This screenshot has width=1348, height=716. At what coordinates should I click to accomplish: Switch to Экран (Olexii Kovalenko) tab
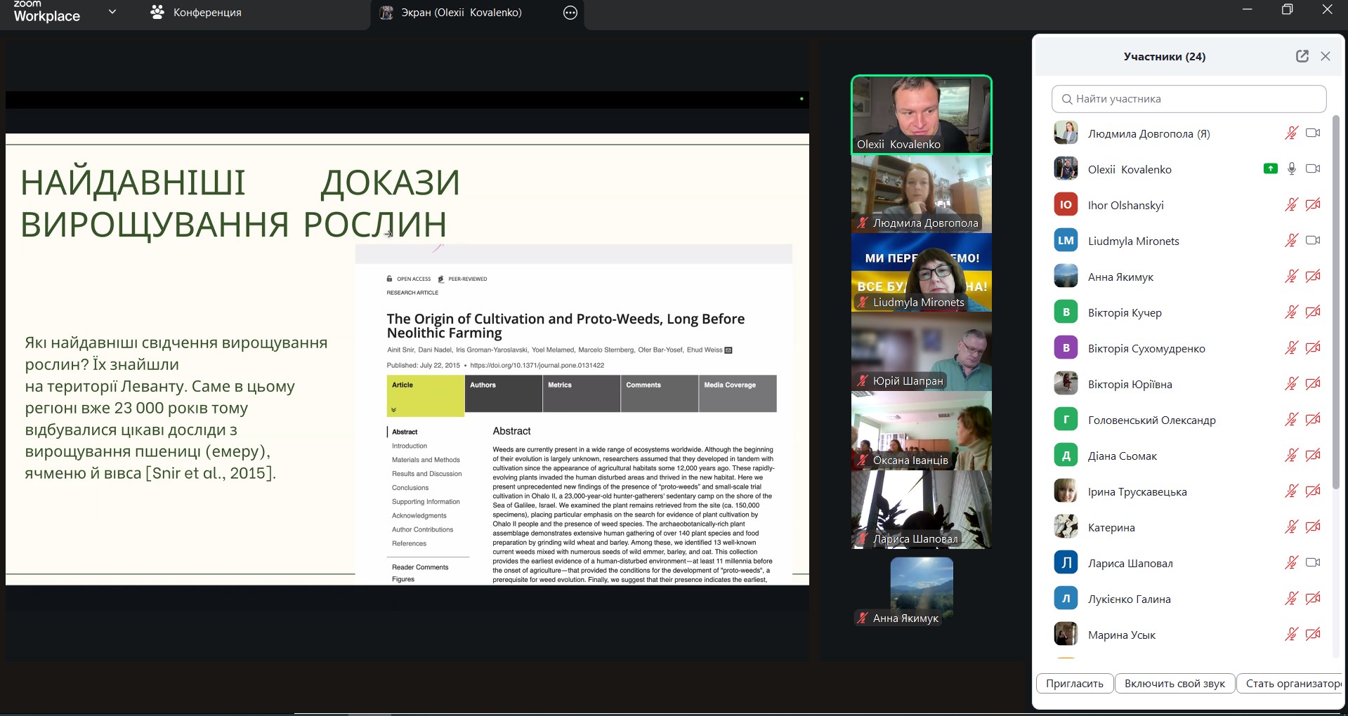461,13
